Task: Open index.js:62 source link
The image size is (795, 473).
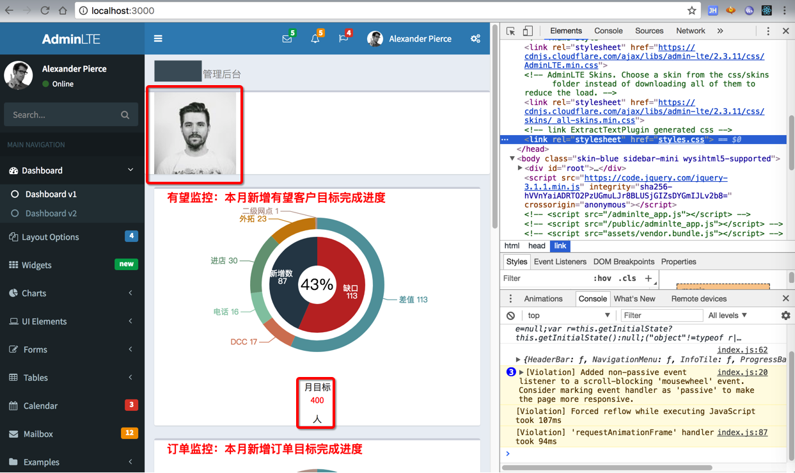Action: click(x=742, y=350)
